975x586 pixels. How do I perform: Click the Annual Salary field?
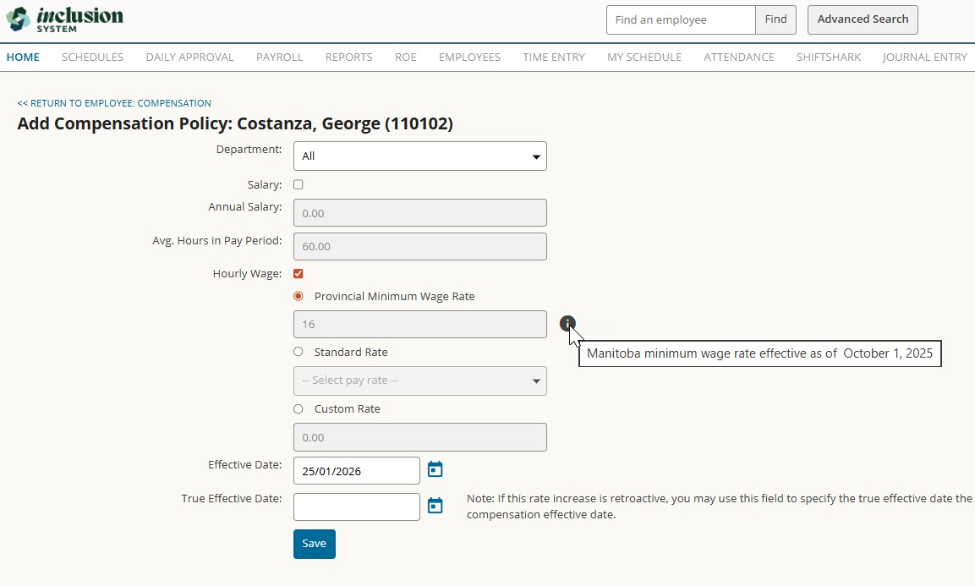(419, 213)
